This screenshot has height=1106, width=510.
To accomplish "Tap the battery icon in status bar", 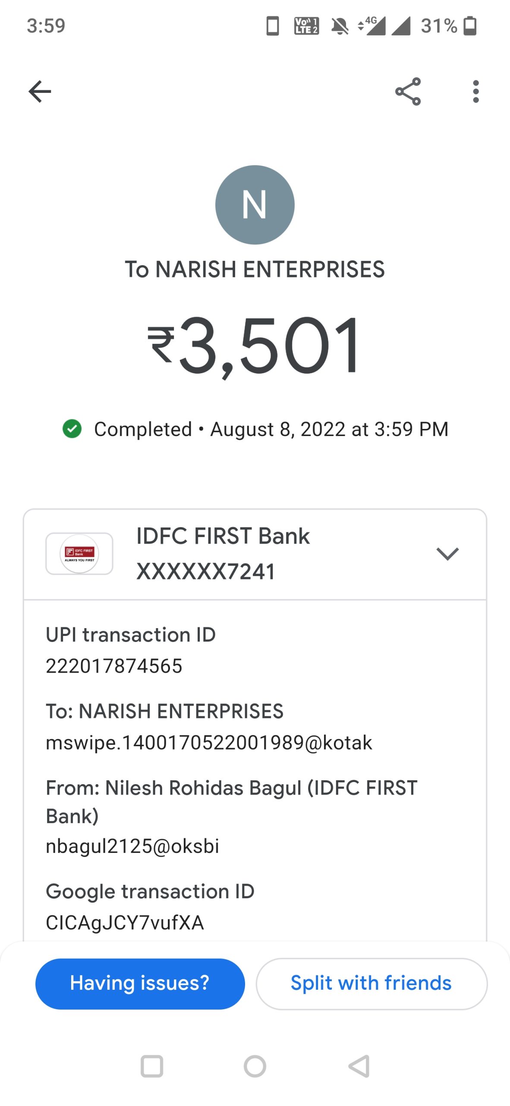I will [470, 26].
